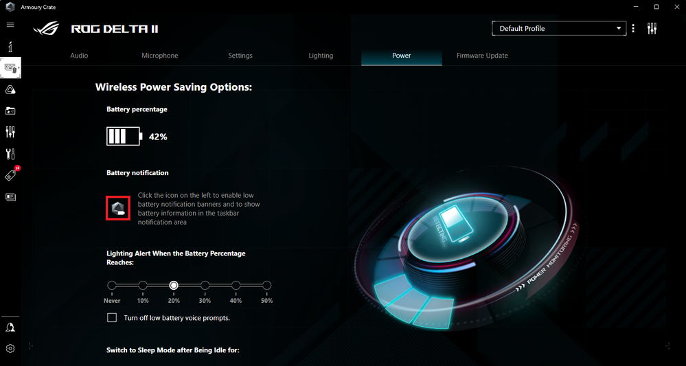Open the three-dot profile options menu
This screenshot has height=366, width=686.
coord(633,28)
